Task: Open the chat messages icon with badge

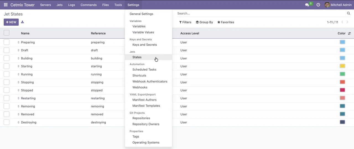Action: tap(307, 5)
